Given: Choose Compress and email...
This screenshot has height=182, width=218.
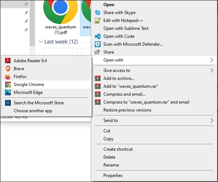Looking at the screenshot, I should pyautogui.click(x=154, y=94).
